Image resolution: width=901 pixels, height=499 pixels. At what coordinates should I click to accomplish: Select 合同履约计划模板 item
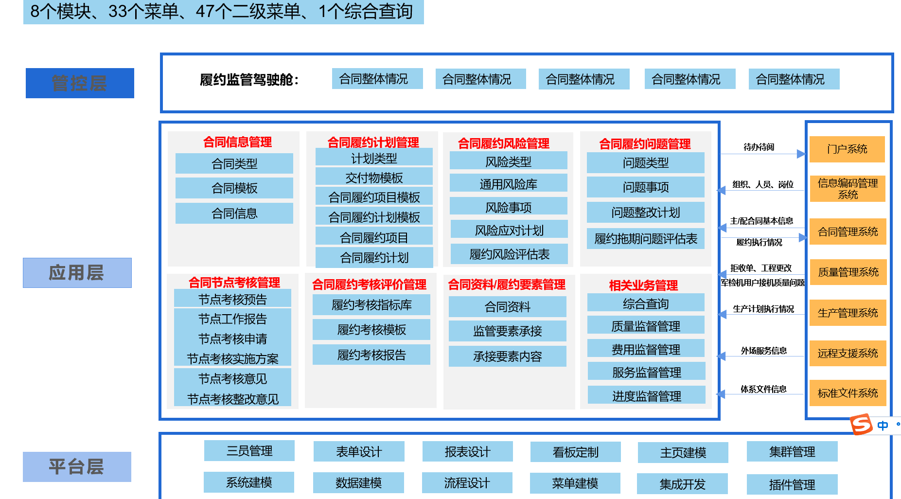[x=374, y=216]
